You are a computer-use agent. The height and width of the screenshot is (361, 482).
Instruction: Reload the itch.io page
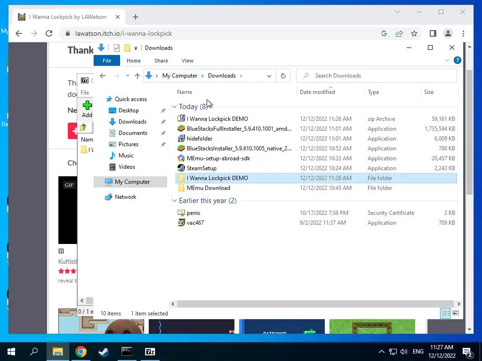[49, 33]
